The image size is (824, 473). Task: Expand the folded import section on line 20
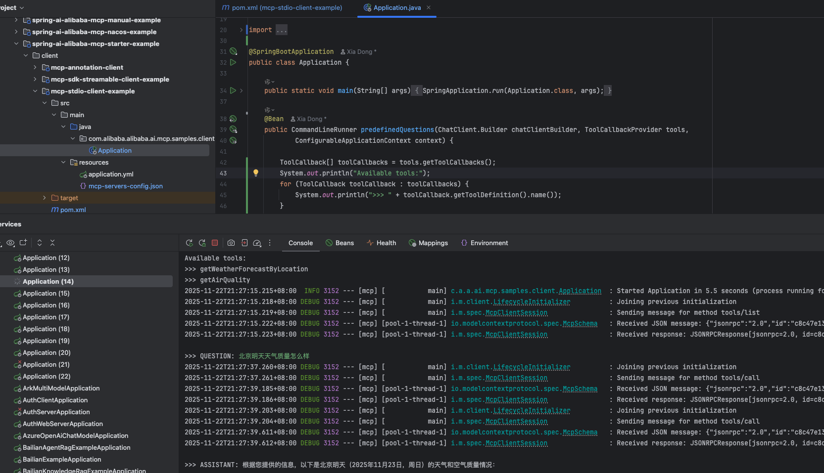click(241, 30)
